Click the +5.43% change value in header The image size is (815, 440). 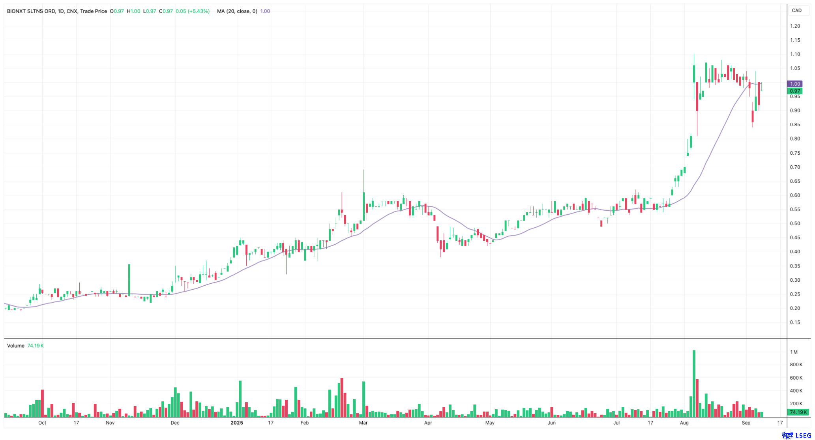[x=199, y=11]
